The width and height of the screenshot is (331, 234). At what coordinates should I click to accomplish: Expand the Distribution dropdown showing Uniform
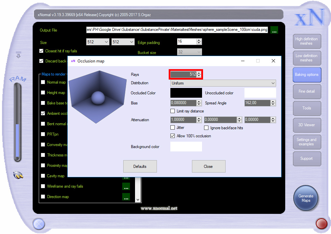[x=223, y=83]
